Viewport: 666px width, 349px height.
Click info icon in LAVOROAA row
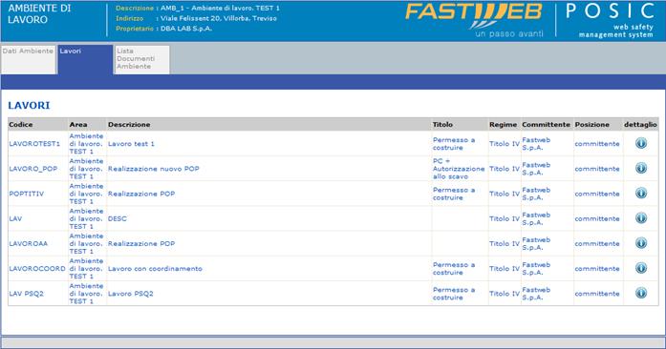pyautogui.click(x=641, y=243)
